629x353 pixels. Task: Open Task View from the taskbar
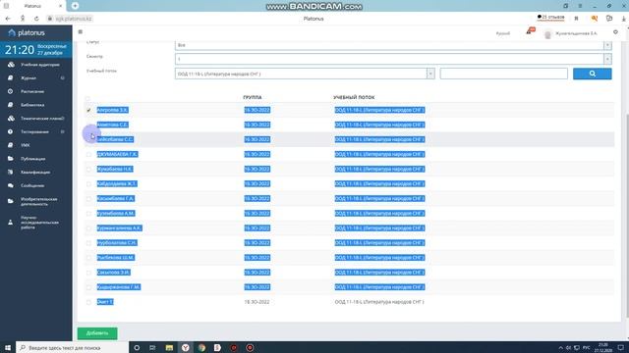pos(152,348)
